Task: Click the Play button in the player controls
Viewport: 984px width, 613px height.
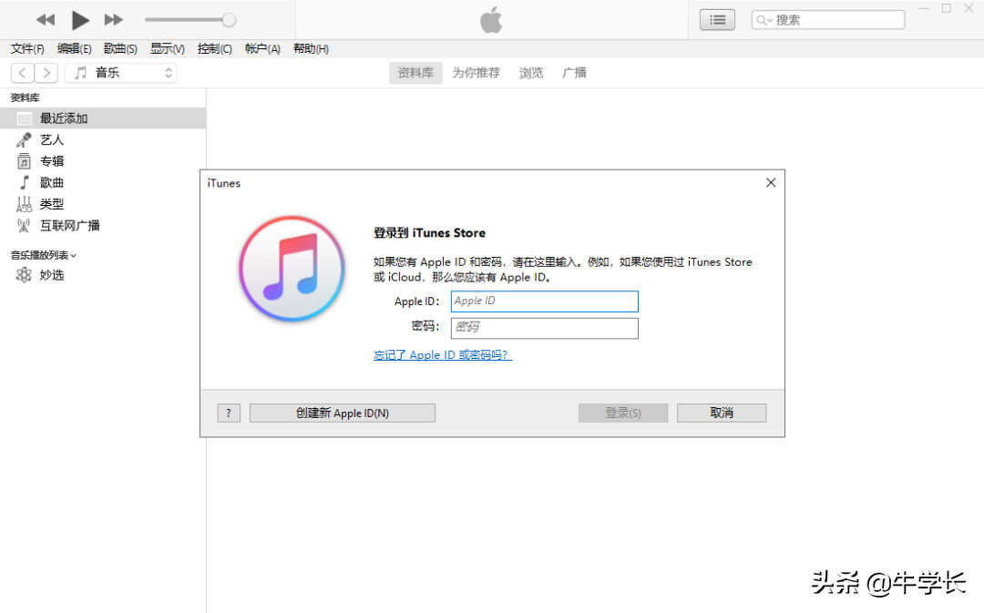Action: click(80, 19)
